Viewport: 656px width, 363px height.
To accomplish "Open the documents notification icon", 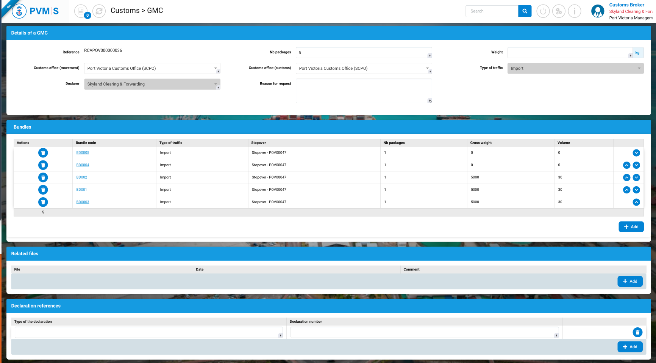I will 81,11.
